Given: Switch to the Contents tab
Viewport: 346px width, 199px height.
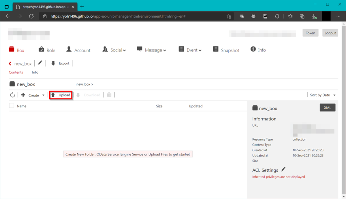Looking at the screenshot, I should point(16,72).
